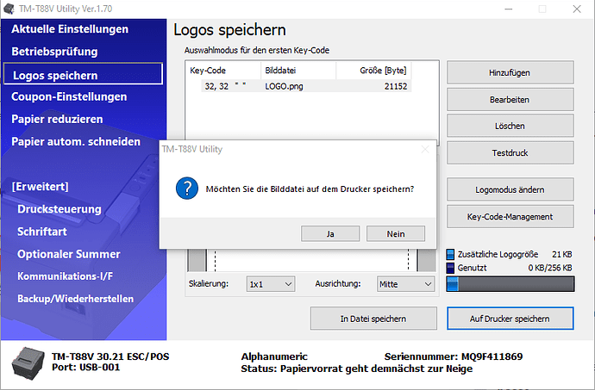Close the TM-T88V Utility dialog
The width and height of the screenshot is (595, 390).
[425, 149]
